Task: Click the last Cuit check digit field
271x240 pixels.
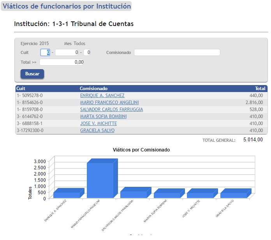Action: coord(87,52)
